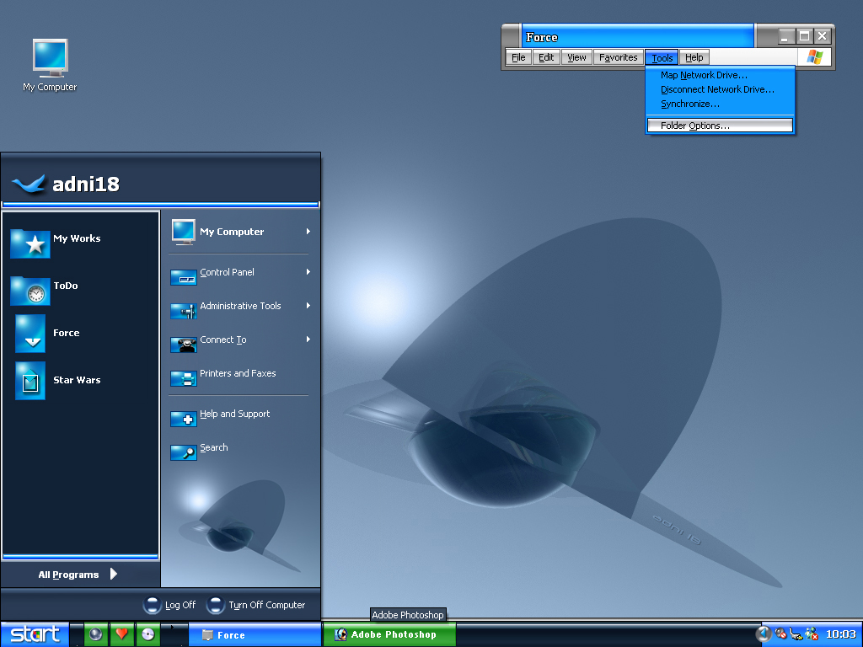This screenshot has height=647, width=863.
Task: Click the Control Panel icon
Action: click(x=183, y=276)
